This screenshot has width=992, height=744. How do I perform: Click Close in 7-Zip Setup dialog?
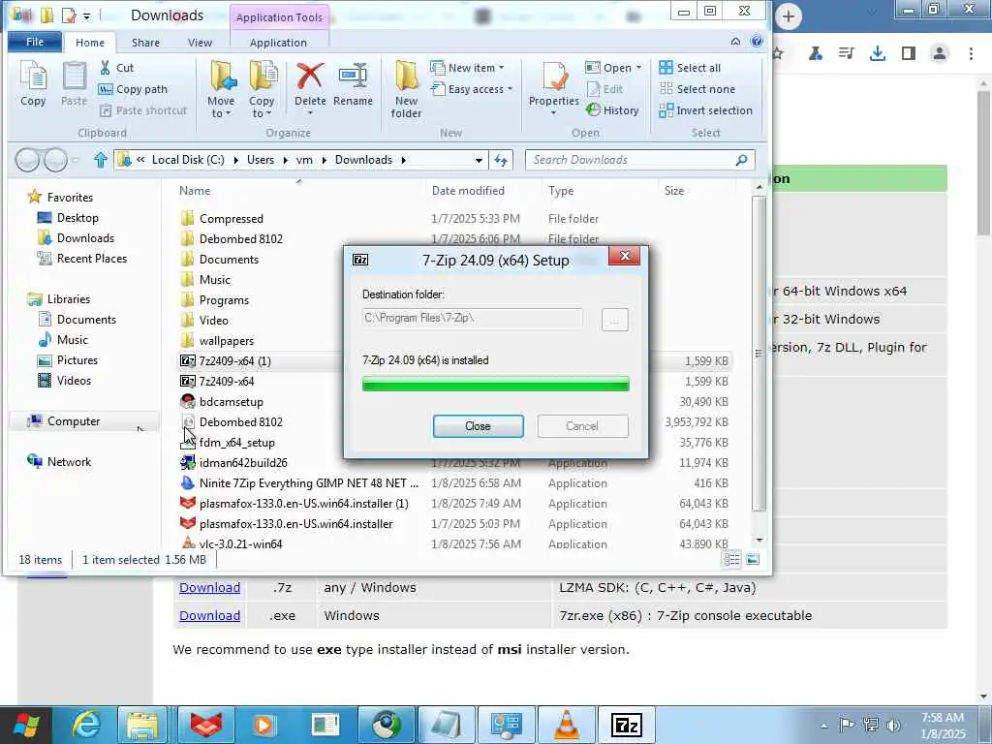coord(478,426)
